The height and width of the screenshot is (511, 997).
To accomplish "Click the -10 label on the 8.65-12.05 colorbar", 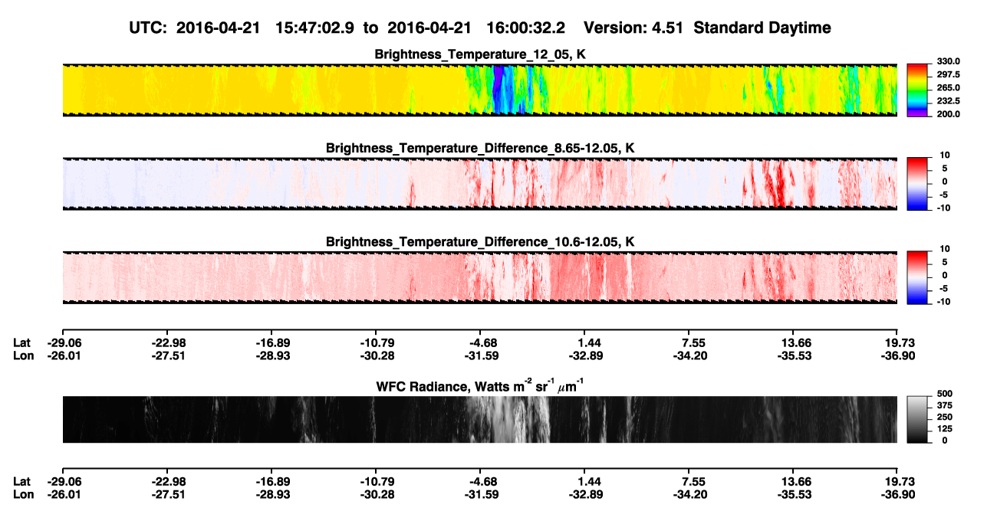I will pyautogui.click(x=946, y=208).
